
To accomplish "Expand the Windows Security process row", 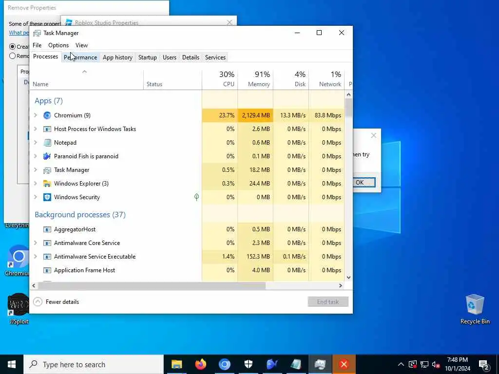I will [36, 197].
